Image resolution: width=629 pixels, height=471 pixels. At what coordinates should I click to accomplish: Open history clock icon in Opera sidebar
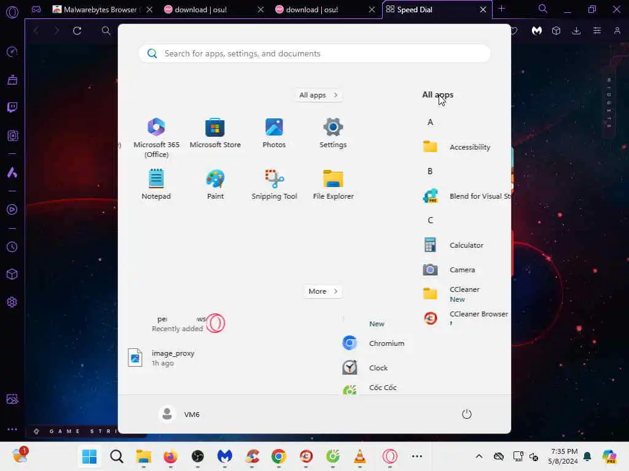point(12,247)
